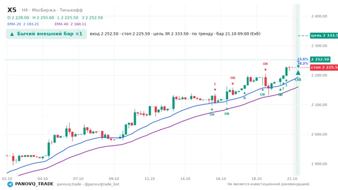This screenshot has height=190, width=338.
Task: Click the topmost red OB down-arrow marker
Action: click(265, 70)
